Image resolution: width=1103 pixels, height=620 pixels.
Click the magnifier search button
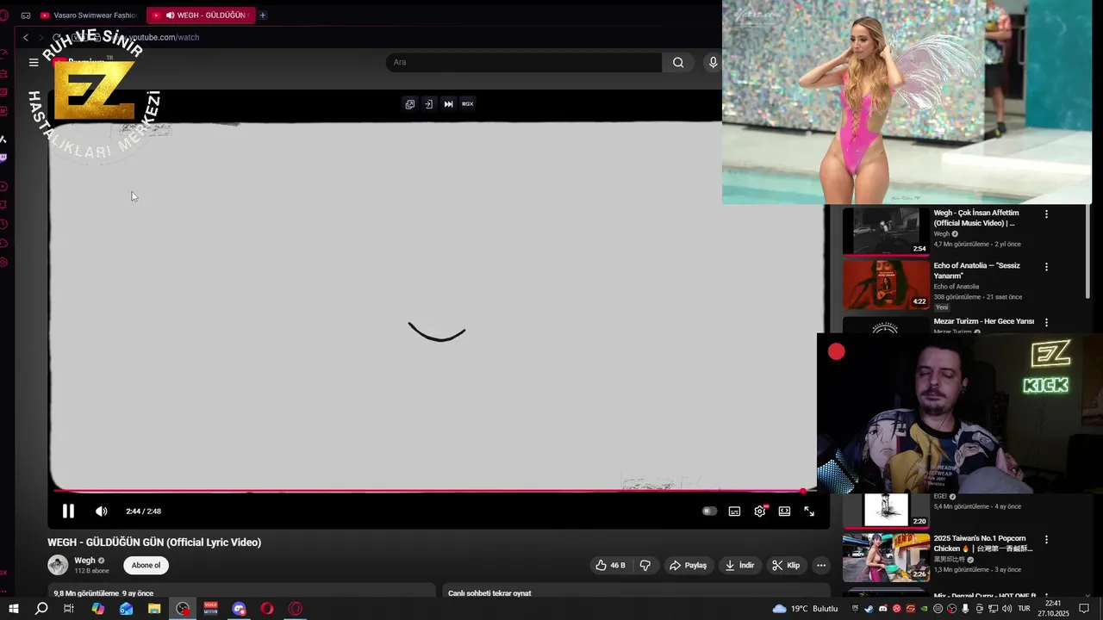[x=678, y=62]
